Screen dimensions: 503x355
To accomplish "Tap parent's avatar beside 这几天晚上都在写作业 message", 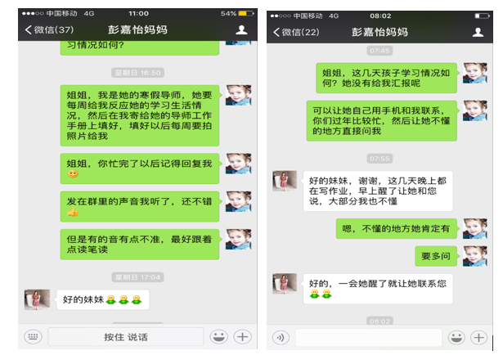I will [x=285, y=181].
